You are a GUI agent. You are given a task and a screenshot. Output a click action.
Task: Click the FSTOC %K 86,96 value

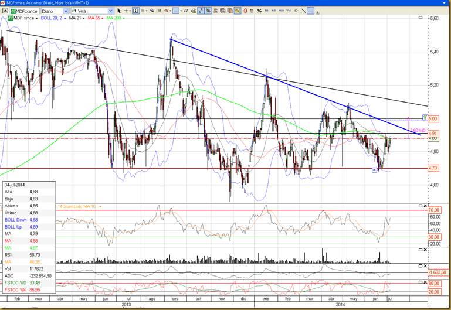(x=35, y=290)
